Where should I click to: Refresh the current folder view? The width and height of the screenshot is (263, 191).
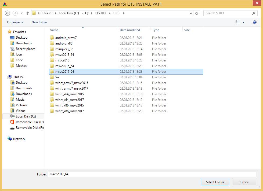pyautogui.click(x=197, y=13)
